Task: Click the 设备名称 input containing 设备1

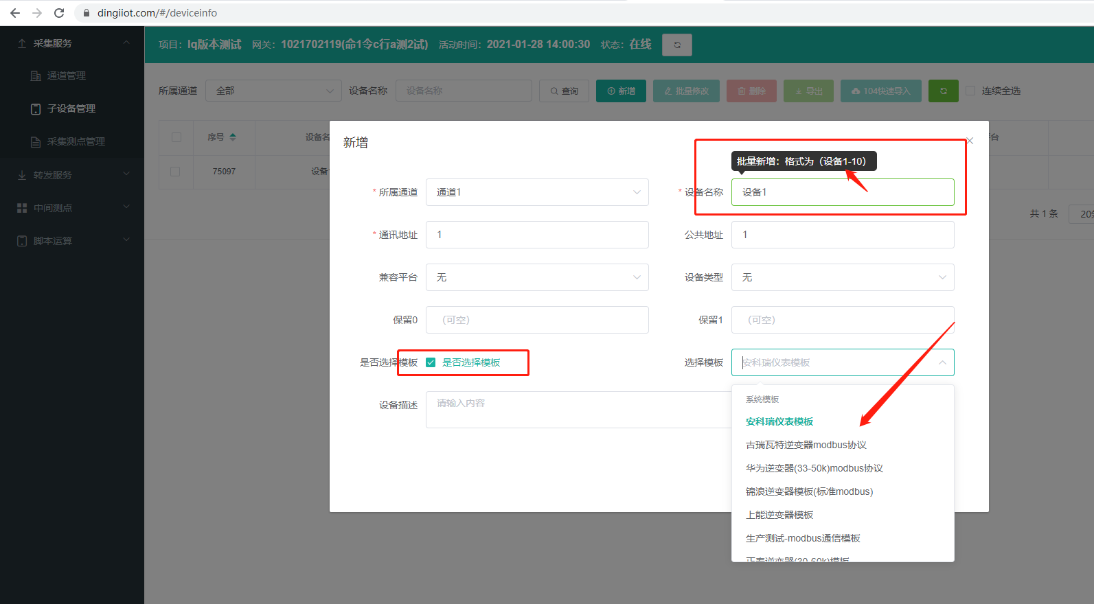Action: [842, 192]
